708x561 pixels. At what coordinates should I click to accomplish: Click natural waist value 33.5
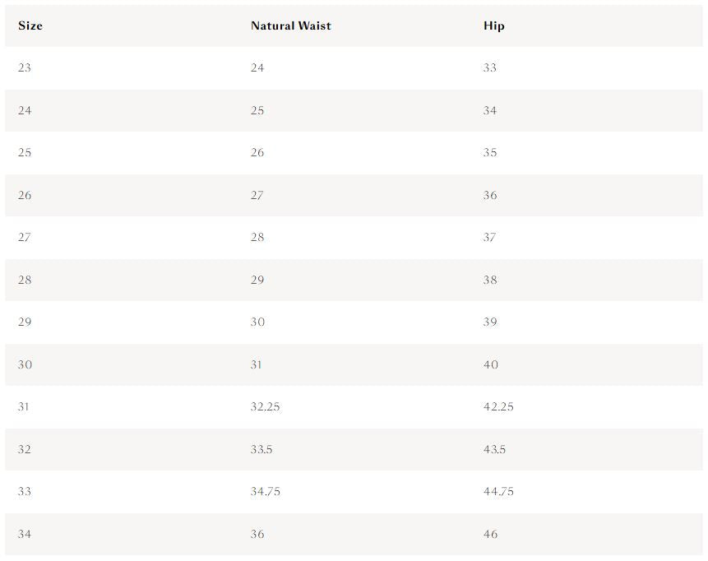tap(261, 449)
